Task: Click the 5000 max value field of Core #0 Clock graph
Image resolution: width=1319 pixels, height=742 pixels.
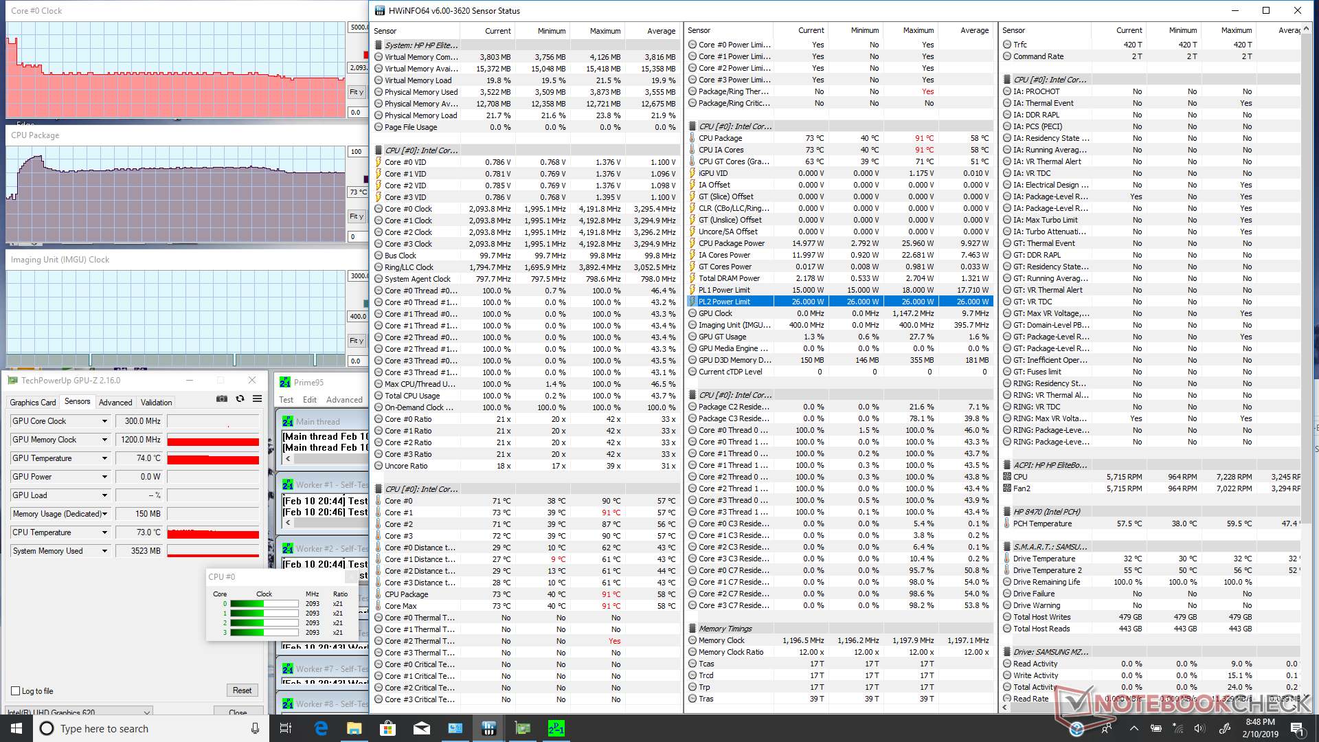Action: [358, 27]
